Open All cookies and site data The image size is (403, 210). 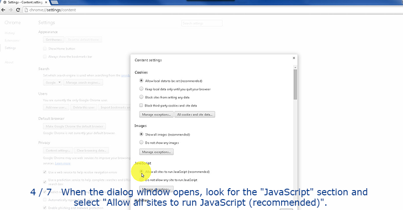[195, 115]
